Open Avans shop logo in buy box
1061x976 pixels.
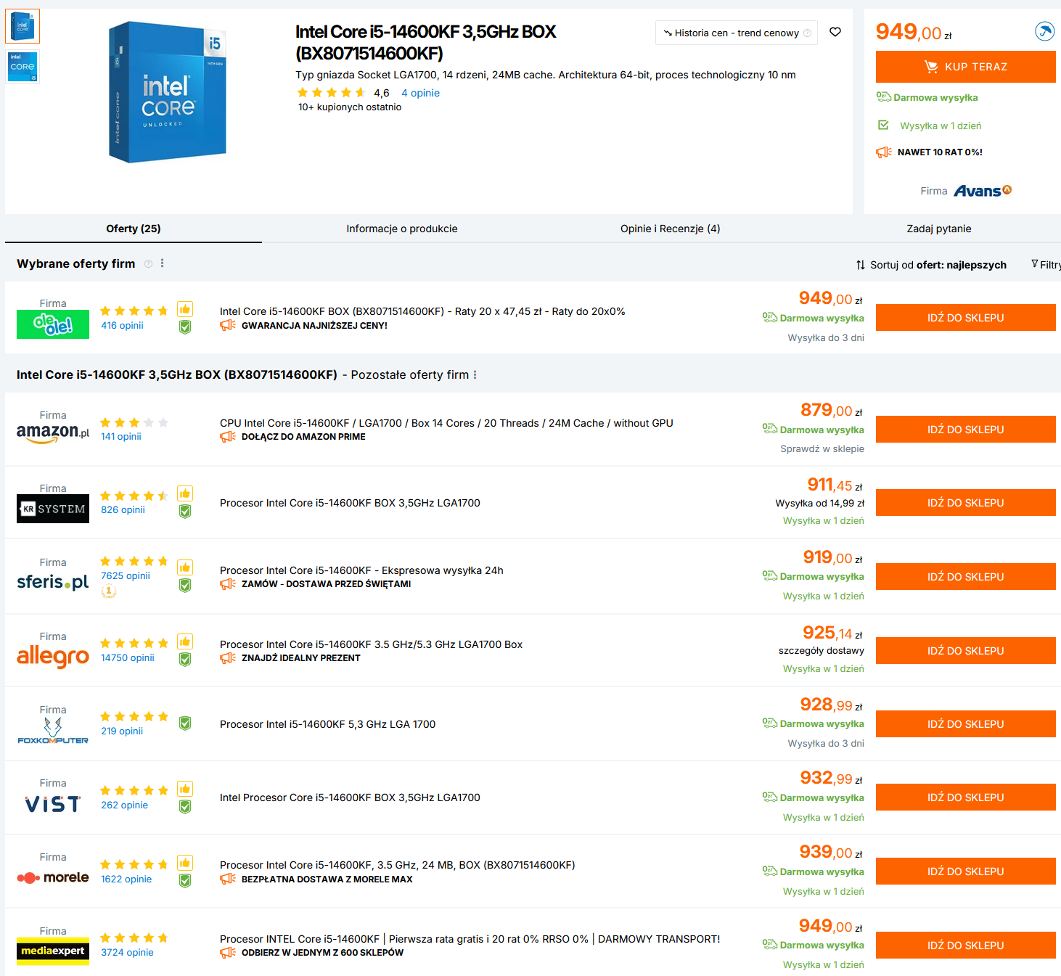(983, 191)
